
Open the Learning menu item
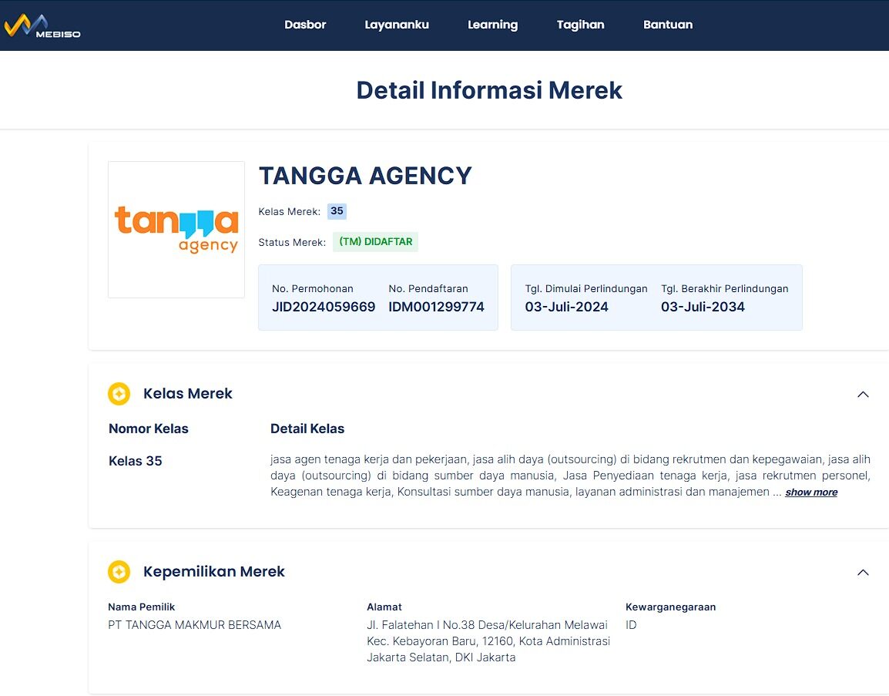(x=493, y=25)
